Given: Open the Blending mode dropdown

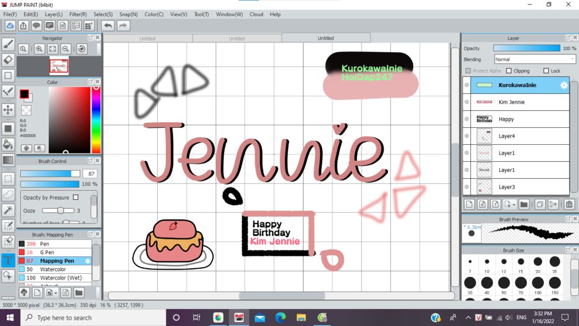Looking at the screenshot, I should 535,59.
